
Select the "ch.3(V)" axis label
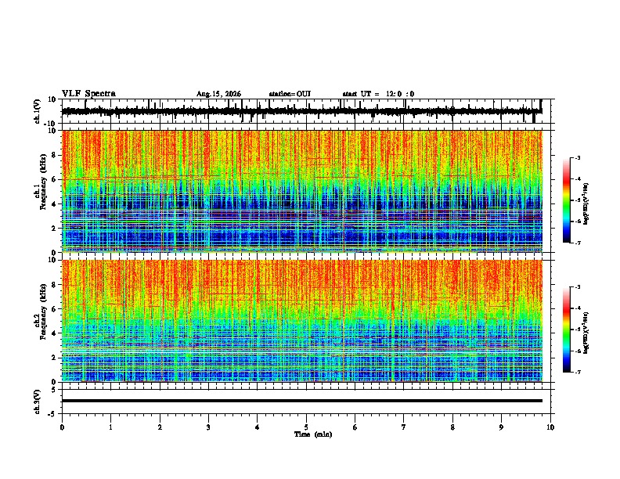click(38, 402)
